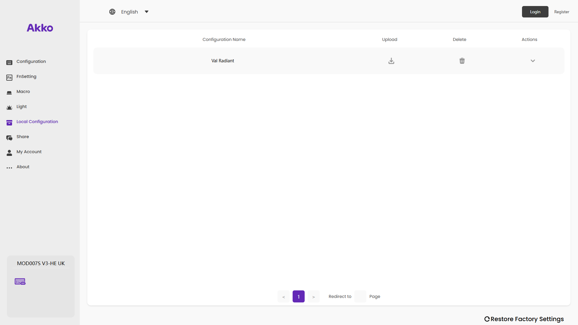
Task: Open the Configuration menu item
Action: pos(31,61)
